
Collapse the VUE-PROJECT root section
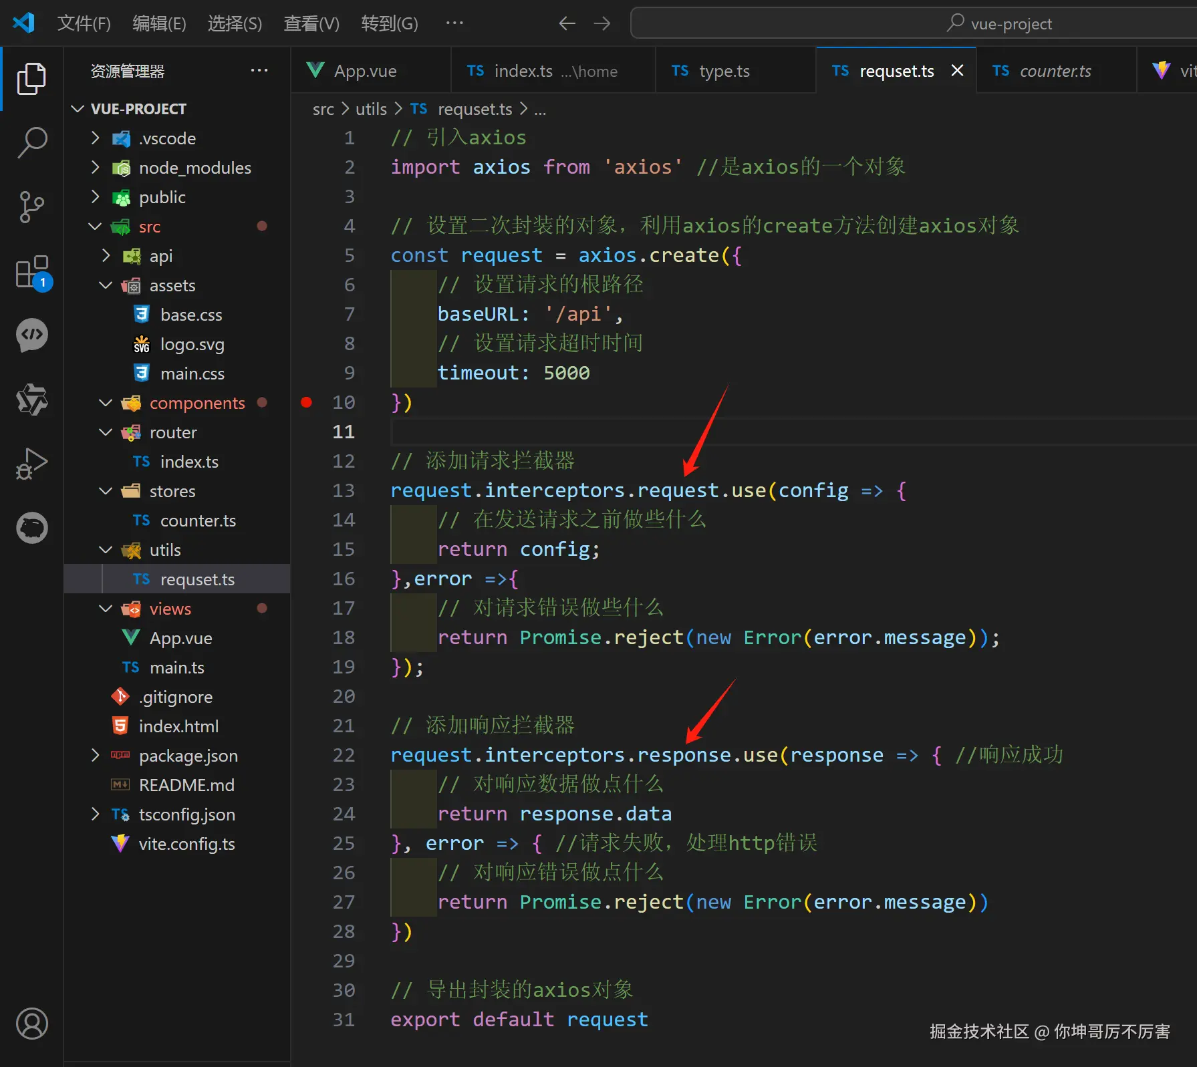coord(78,109)
